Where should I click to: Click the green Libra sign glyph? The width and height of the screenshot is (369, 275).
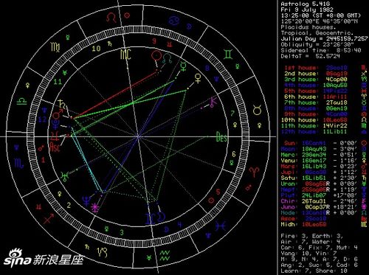tap(21, 102)
